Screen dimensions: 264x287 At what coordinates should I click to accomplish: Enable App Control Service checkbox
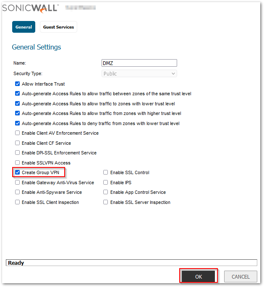(x=106, y=192)
